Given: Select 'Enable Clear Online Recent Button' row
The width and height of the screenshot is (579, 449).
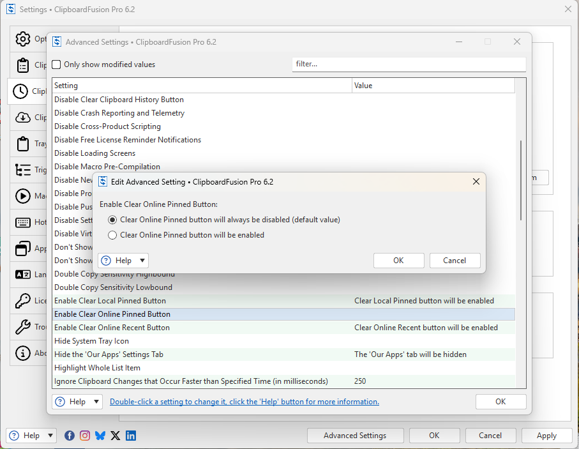Looking at the screenshot, I should pos(112,328).
